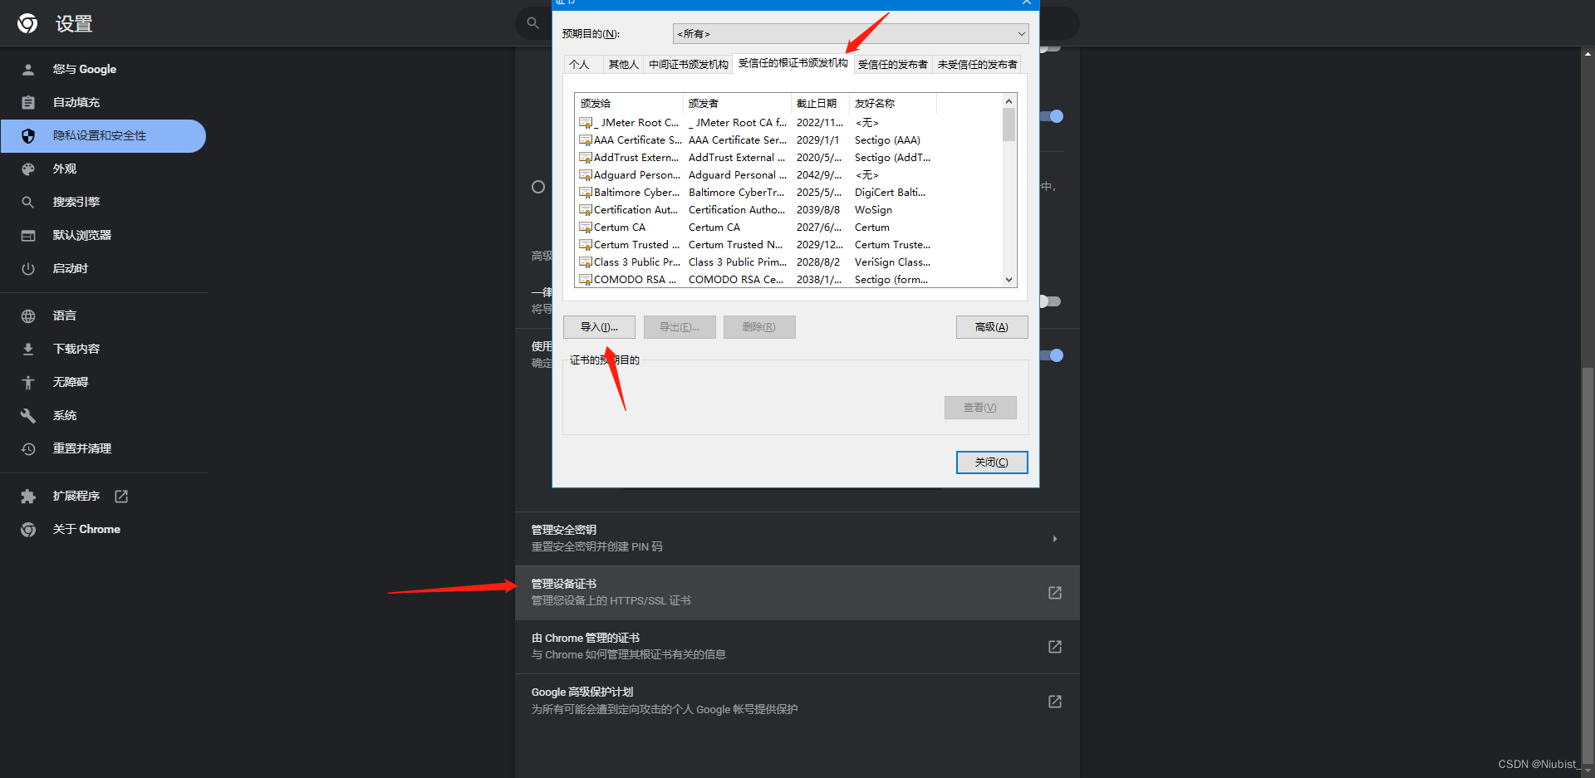This screenshot has height=778, width=1595.
Task: Click external-link icon on 管理设备证书 row
Action: click(x=1055, y=593)
